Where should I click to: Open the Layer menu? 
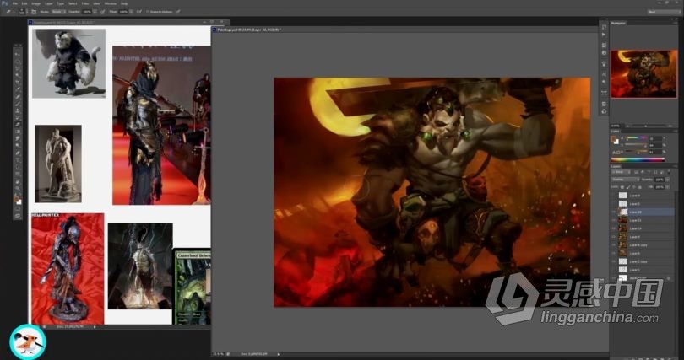48,3
